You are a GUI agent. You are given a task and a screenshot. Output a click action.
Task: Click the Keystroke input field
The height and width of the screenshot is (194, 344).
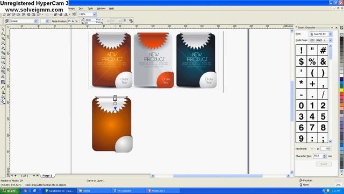(x=326, y=149)
